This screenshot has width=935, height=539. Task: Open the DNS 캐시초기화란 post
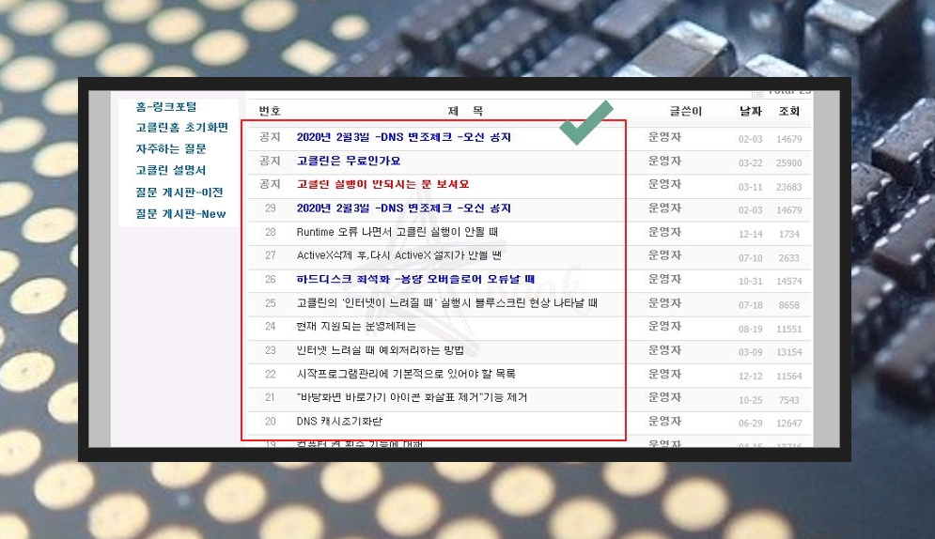pos(339,421)
